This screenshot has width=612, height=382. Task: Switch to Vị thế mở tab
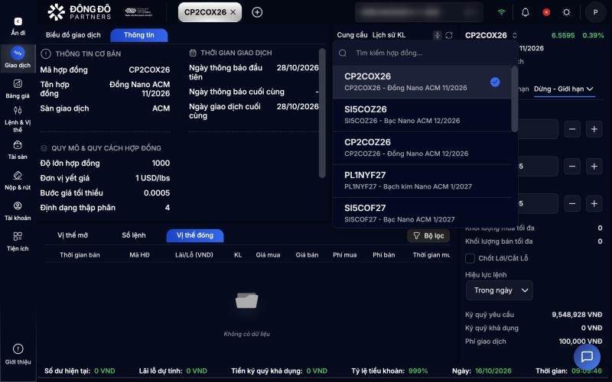click(73, 235)
